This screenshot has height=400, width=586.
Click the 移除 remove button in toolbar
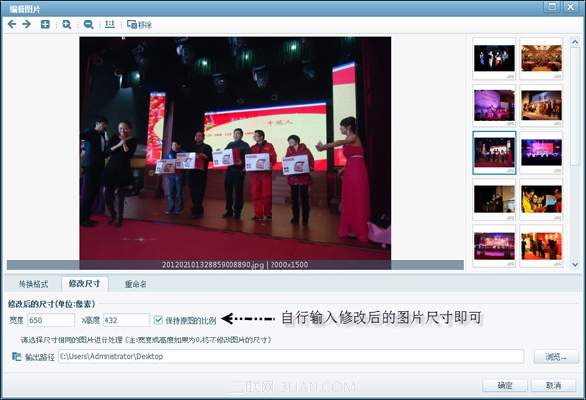pyautogui.click(x=140, y=25)
